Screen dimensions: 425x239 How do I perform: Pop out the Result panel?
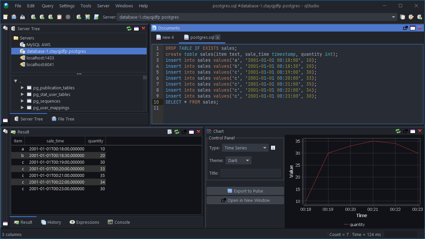coord(184,132)
